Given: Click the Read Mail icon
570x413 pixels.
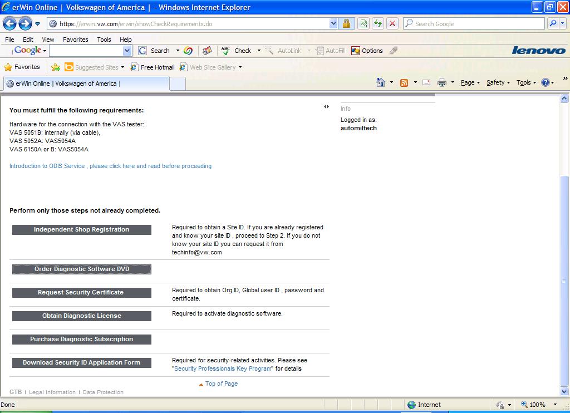Looking at the screenshot, I should [x=426, y=82].
